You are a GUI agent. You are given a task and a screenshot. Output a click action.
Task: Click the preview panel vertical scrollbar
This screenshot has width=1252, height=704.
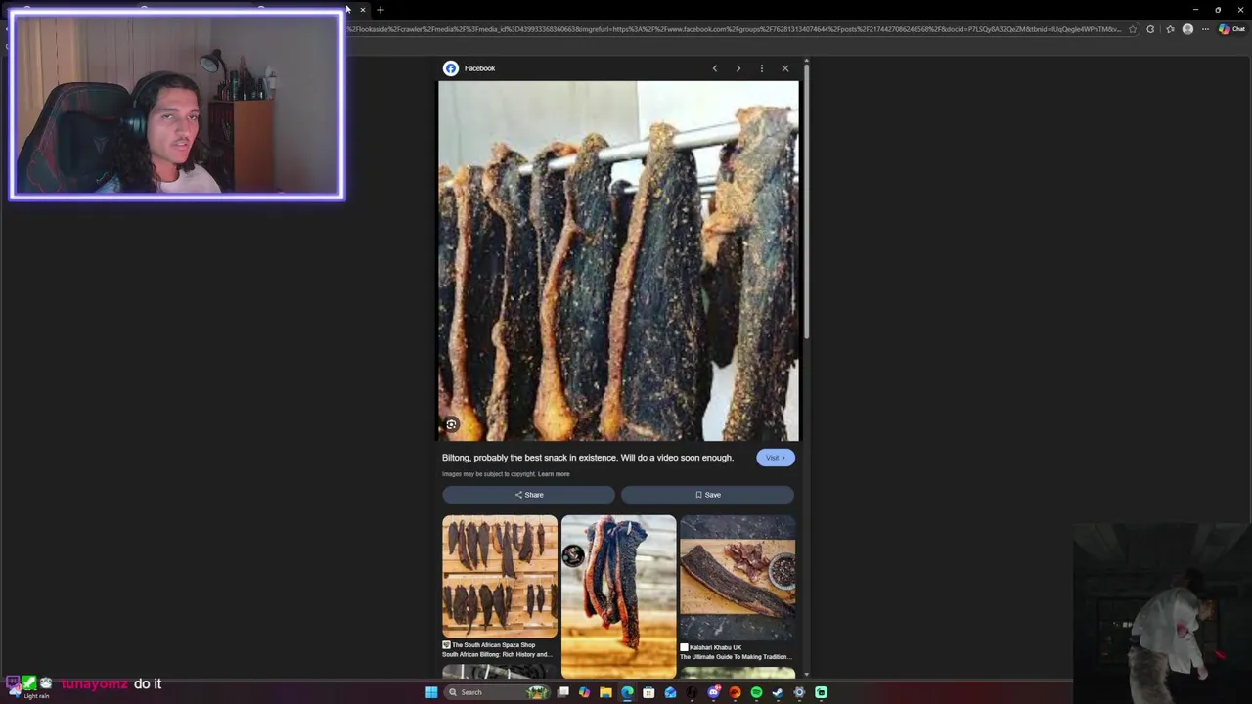tap(806, 200)
